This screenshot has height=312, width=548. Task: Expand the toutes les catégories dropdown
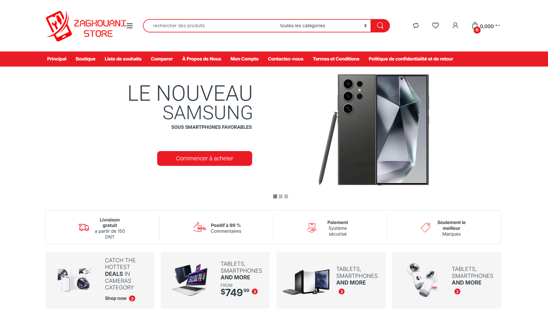[323, 26]
